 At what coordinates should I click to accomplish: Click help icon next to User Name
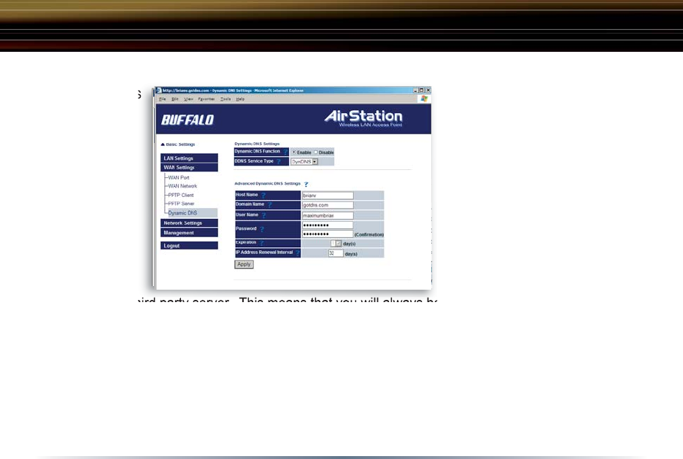coord(263,215)
